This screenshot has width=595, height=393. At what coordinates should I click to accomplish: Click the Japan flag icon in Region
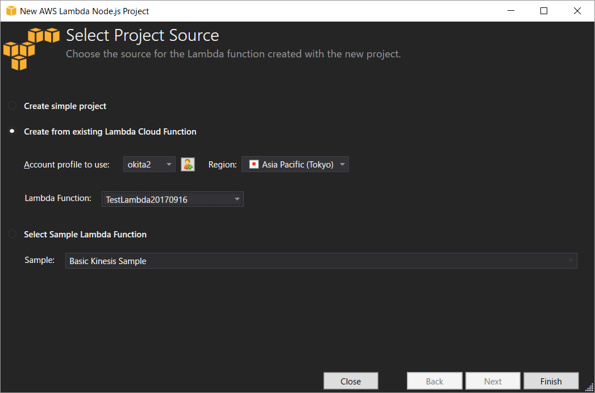[254, 164]
